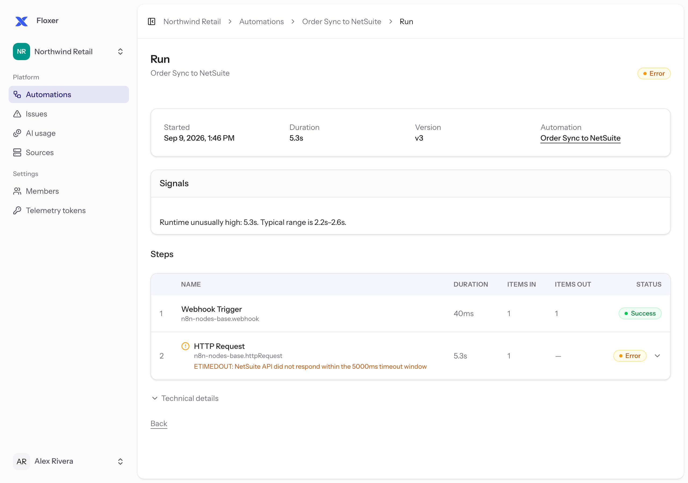688x483 pixels.
Task: Open the Alex Rivera account menu
Action: (x=69, y=461)
